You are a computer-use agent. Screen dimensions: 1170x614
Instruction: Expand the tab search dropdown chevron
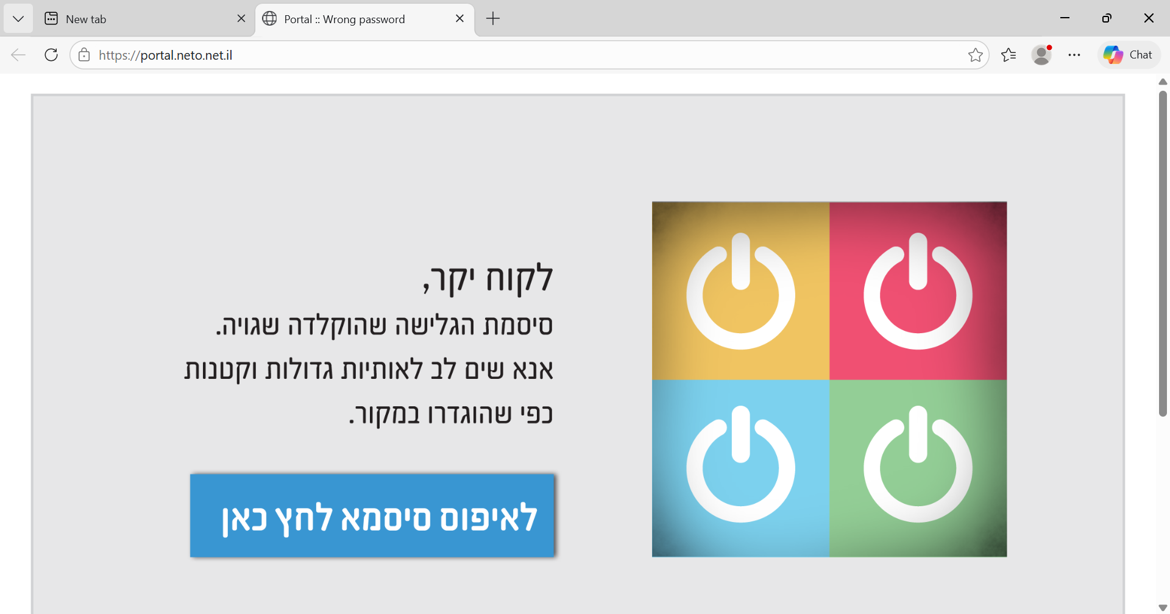pos(18,19)
